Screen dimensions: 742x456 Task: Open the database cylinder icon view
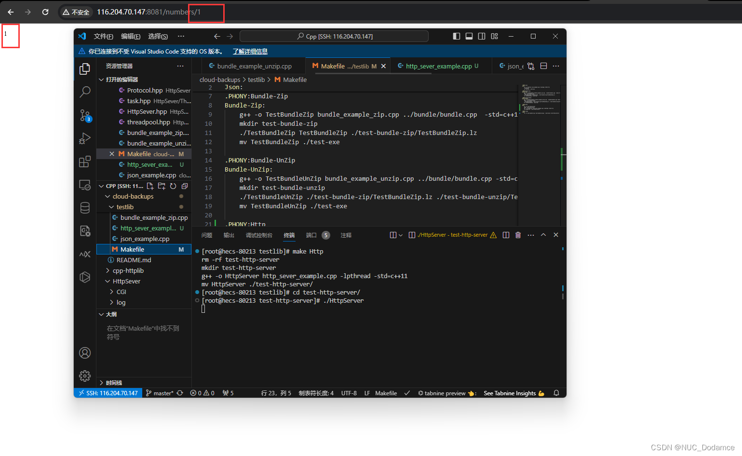point(85,208)
